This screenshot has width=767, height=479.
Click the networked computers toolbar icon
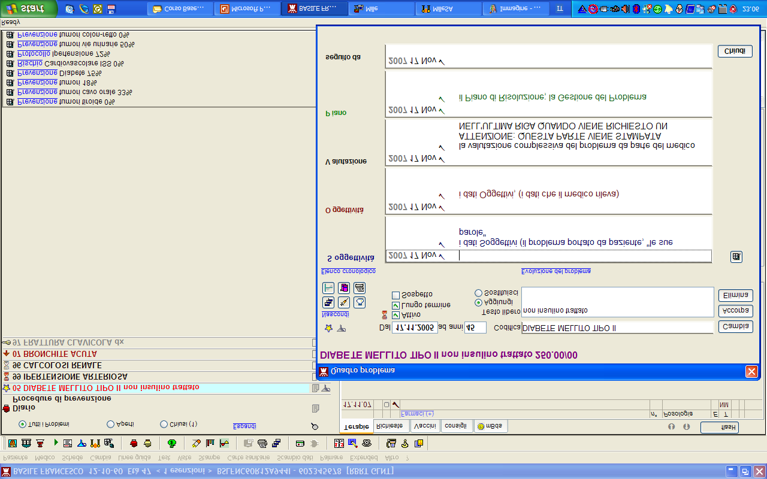(108, 443)
